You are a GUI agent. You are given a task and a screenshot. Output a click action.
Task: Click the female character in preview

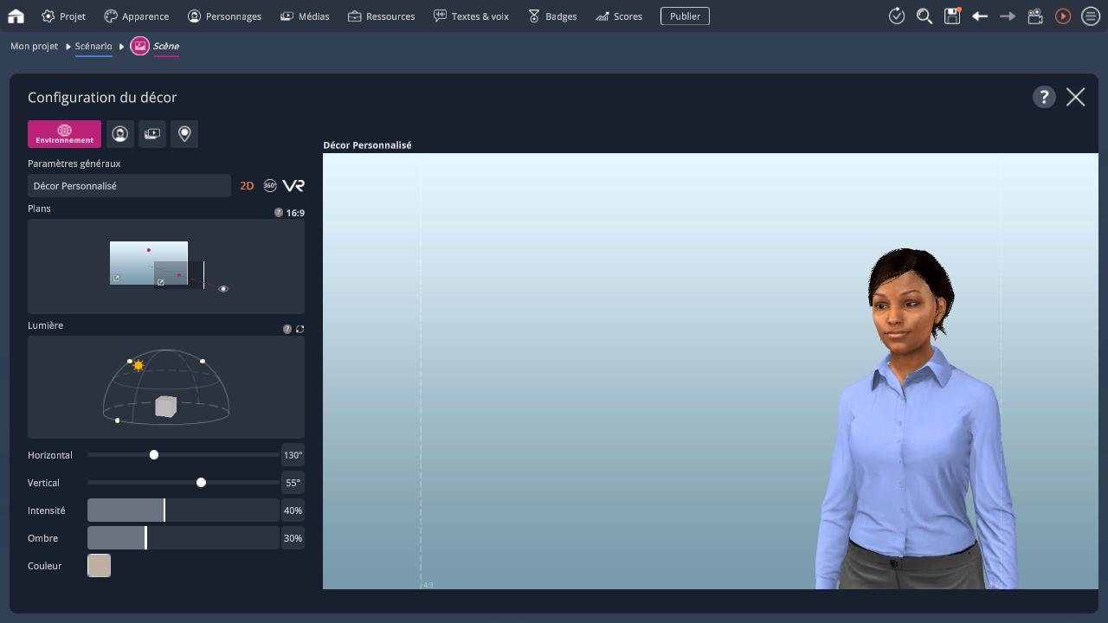tap(918, 419)
